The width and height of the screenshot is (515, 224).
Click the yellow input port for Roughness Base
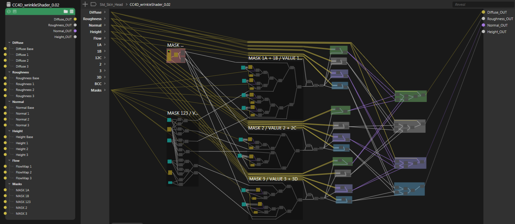point(5,78)
